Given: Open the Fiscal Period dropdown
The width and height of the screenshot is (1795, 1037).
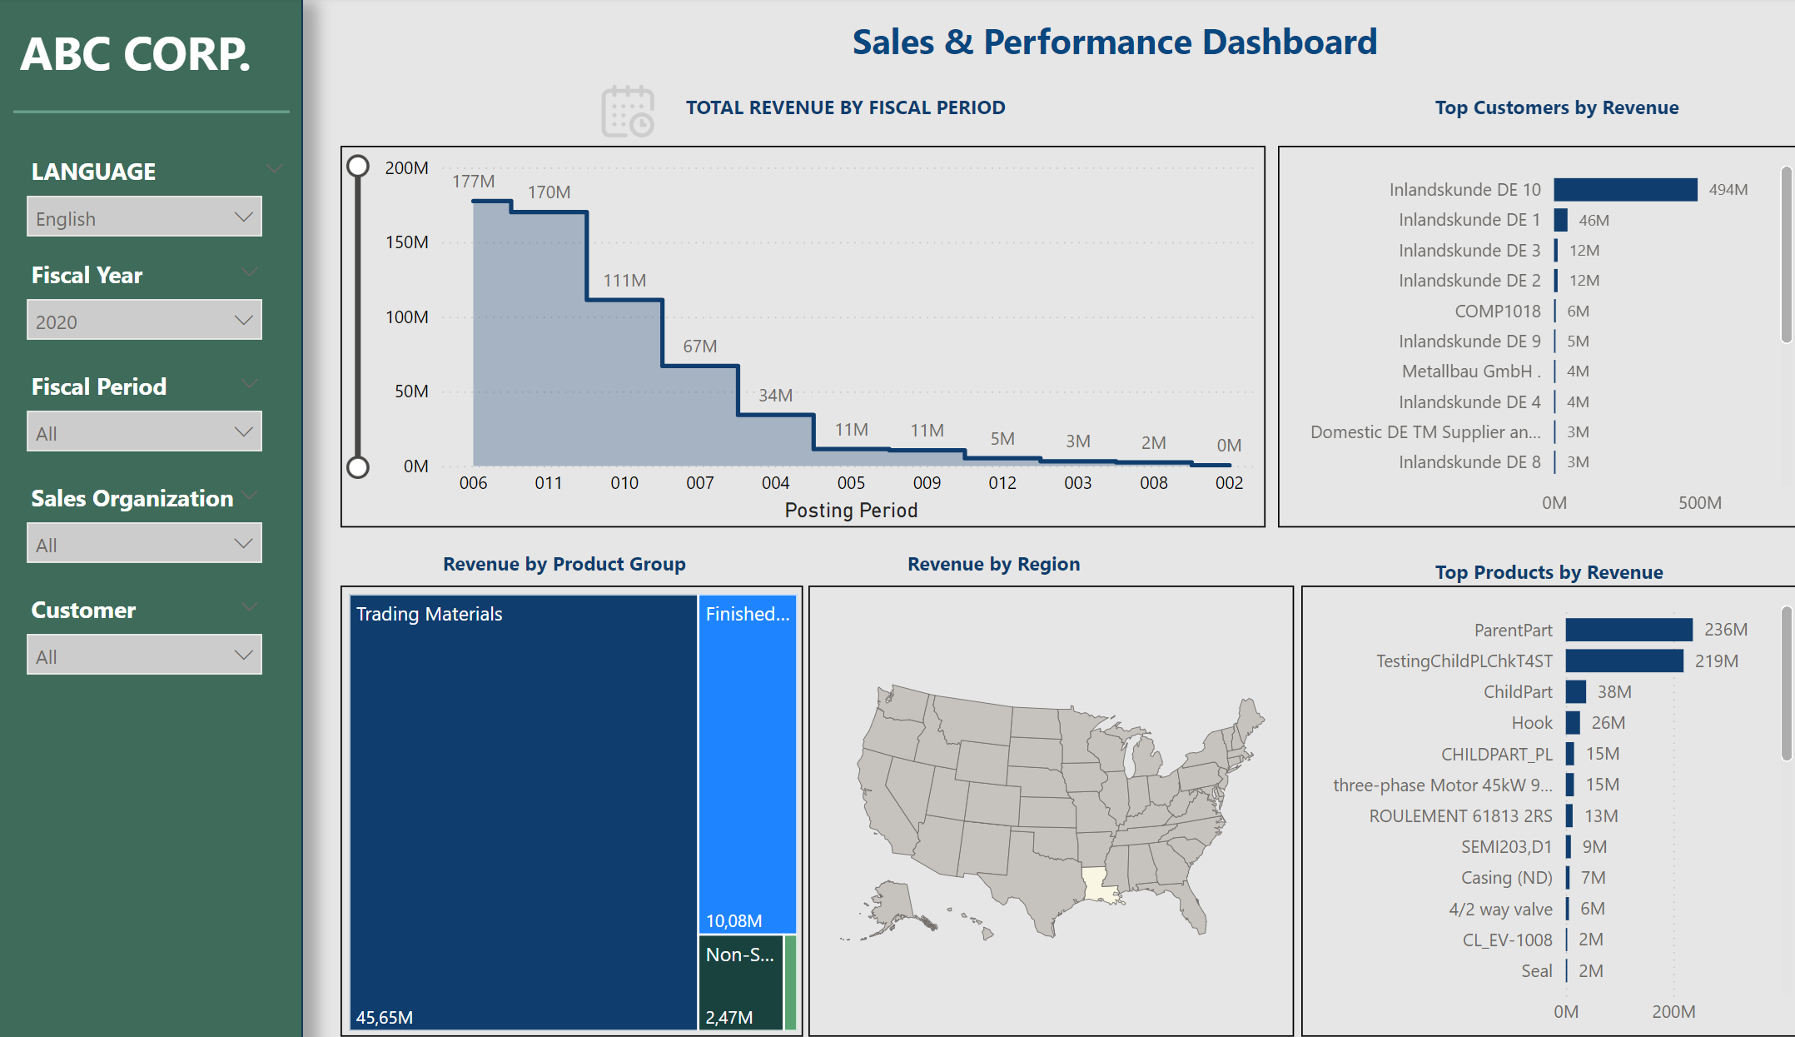Looking at the screenshot, I should [x=144, y=431].
